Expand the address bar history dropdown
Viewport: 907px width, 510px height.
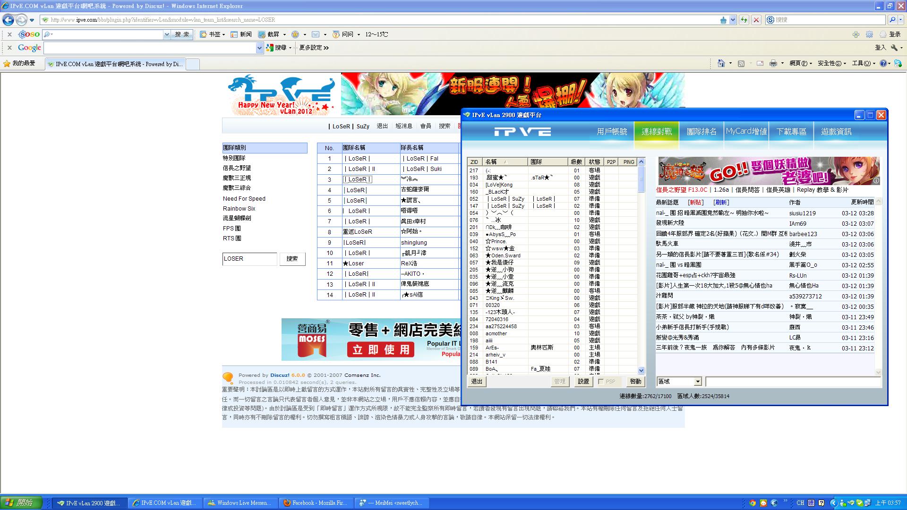click(x=733, y=20)
